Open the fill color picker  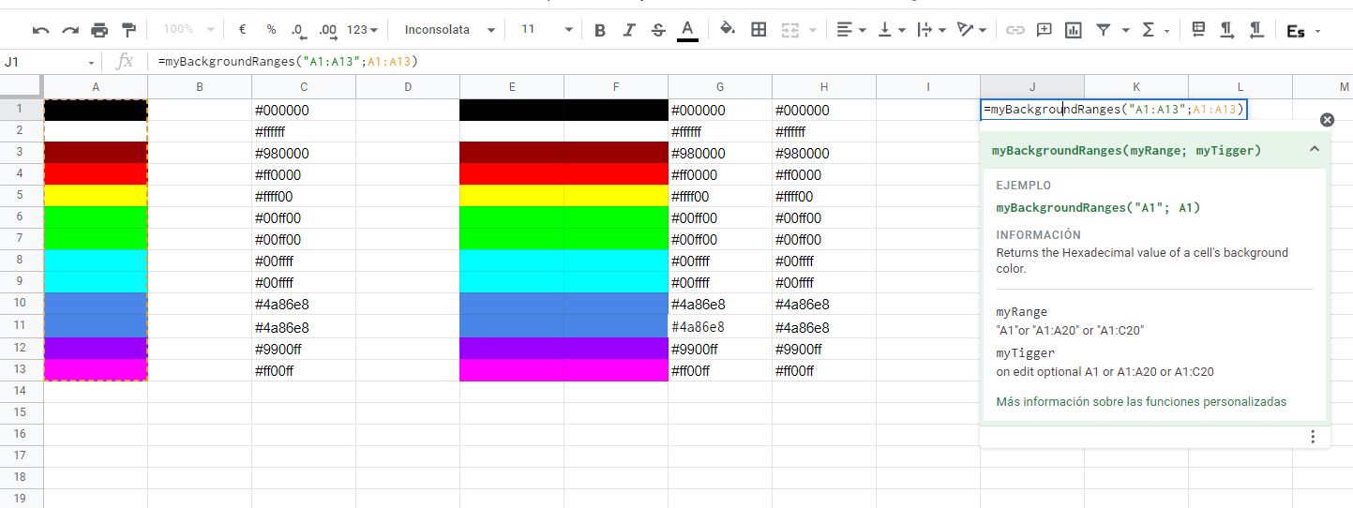pos(727,30)
